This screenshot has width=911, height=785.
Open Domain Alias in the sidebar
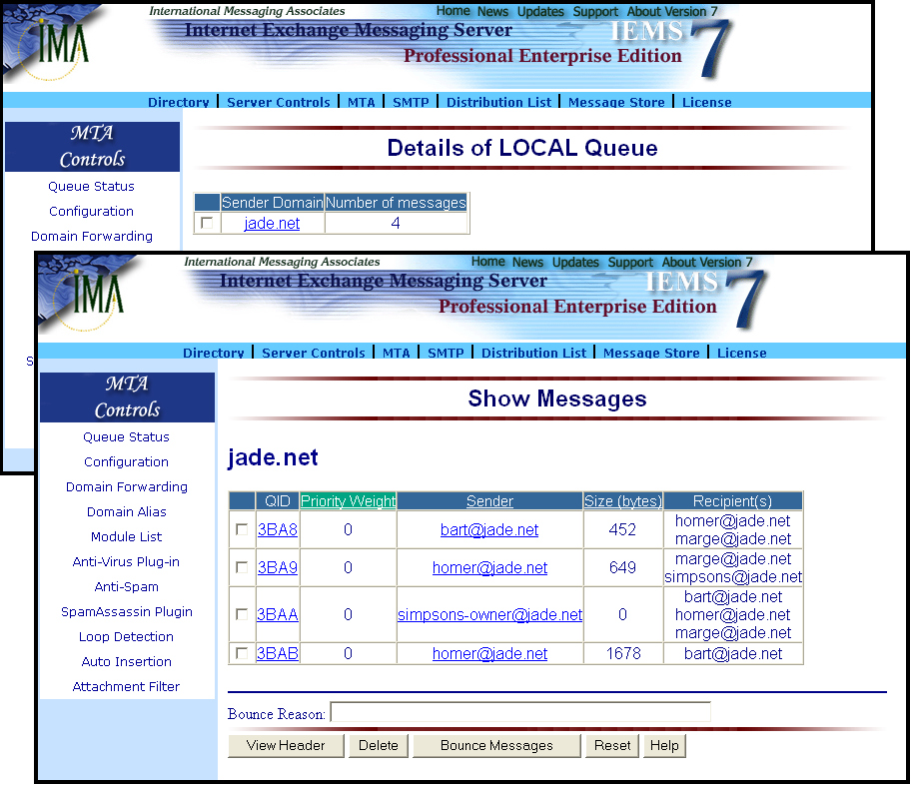tap(127, 512)
